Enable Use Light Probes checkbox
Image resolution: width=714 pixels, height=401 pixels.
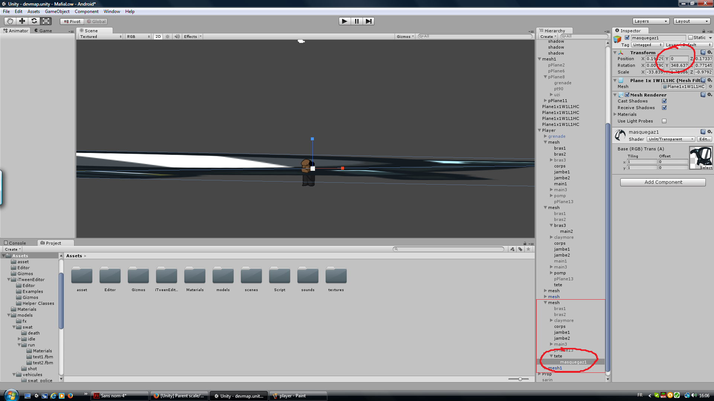[664, 121]
